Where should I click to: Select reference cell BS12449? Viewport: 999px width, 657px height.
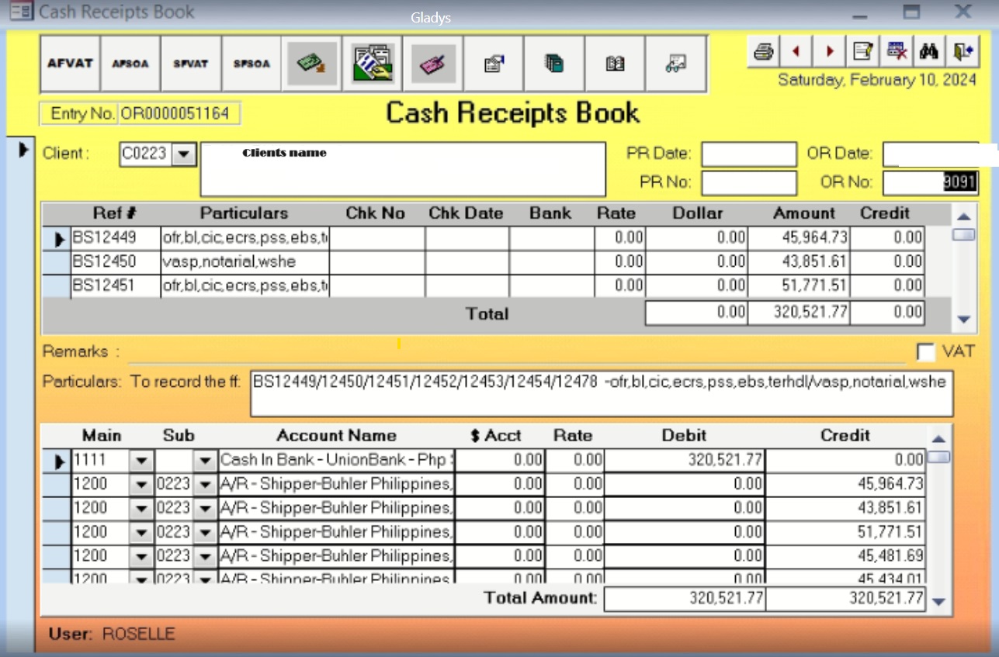click(115, 237)
